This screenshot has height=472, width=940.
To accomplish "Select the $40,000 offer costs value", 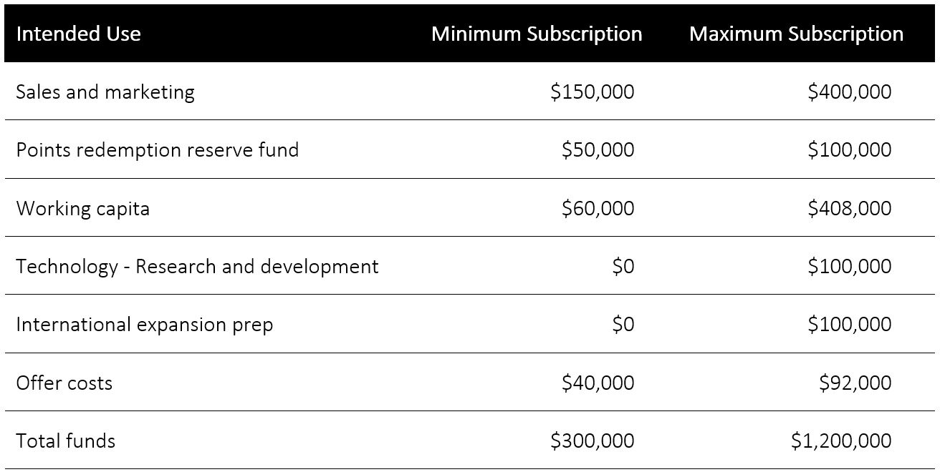I will (598, 383).
